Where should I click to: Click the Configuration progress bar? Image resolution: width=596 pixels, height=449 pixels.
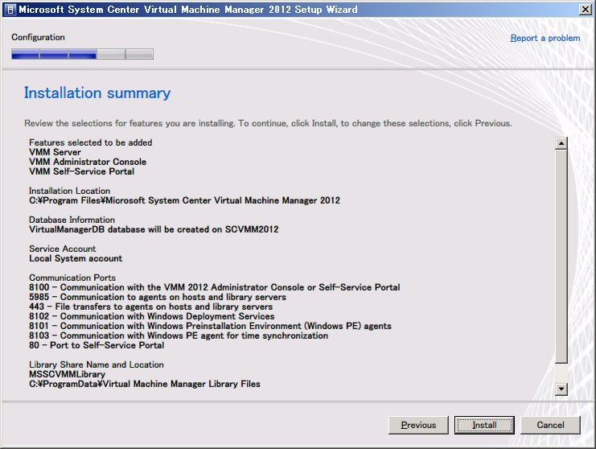[x=83, y=54]
